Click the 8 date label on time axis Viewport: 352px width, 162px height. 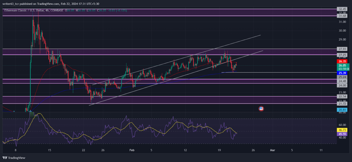(15, 150)
